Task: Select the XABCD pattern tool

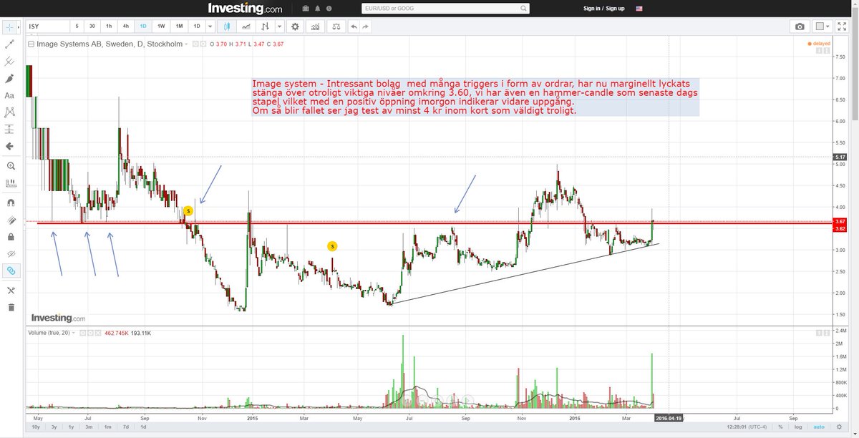Action: point(9,112)
